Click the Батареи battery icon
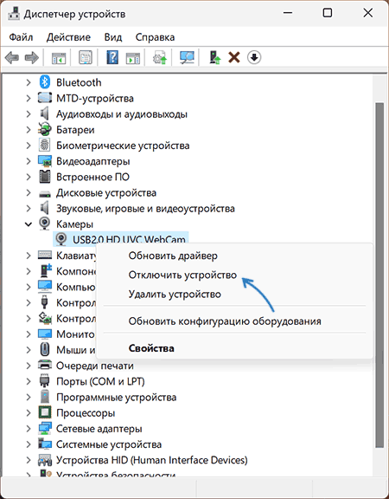The image size is (389, 499). point(44,130)
